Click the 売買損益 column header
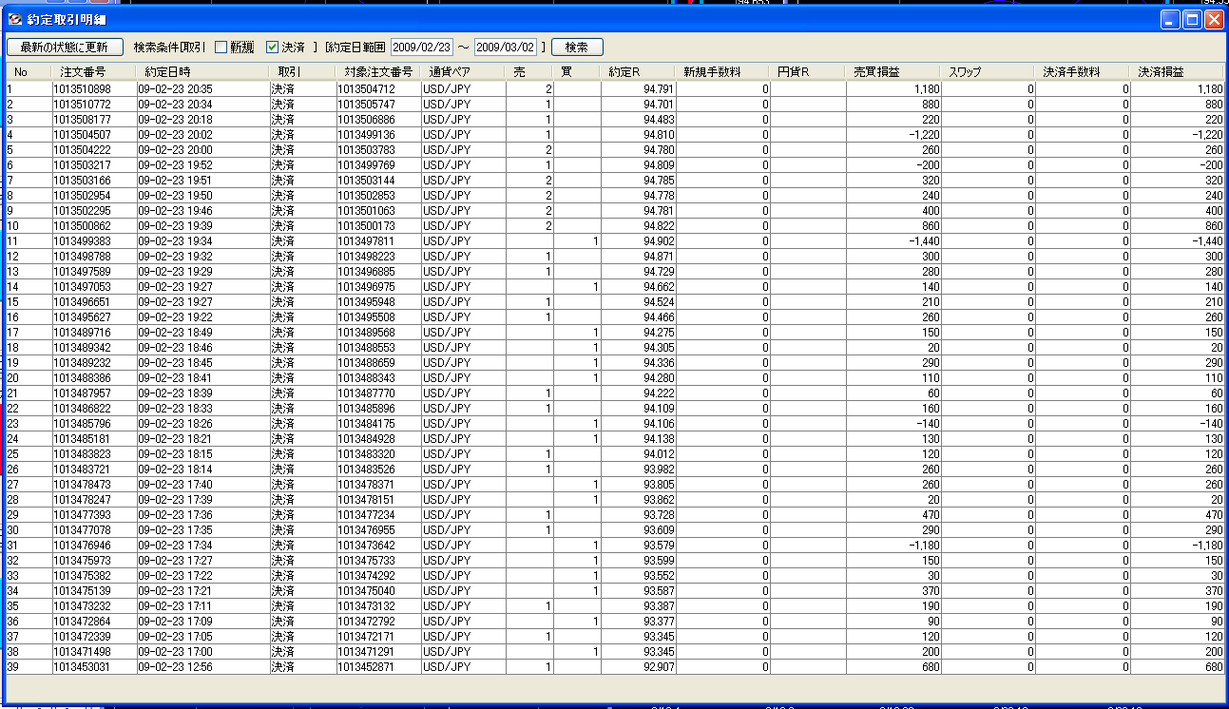 coord(893,72)
